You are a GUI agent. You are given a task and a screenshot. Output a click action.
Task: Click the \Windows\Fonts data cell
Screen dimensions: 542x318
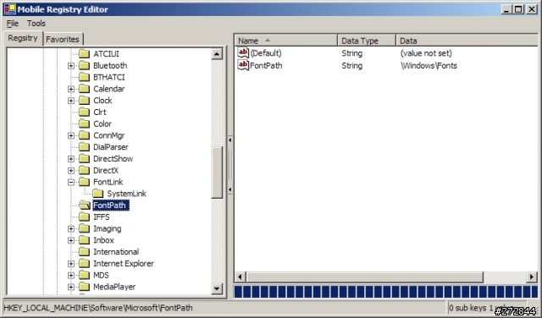(429, 66)
